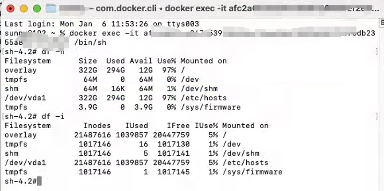
Task: Click the IFree column header
Action: pyautogui.click(x=178, y=126)
